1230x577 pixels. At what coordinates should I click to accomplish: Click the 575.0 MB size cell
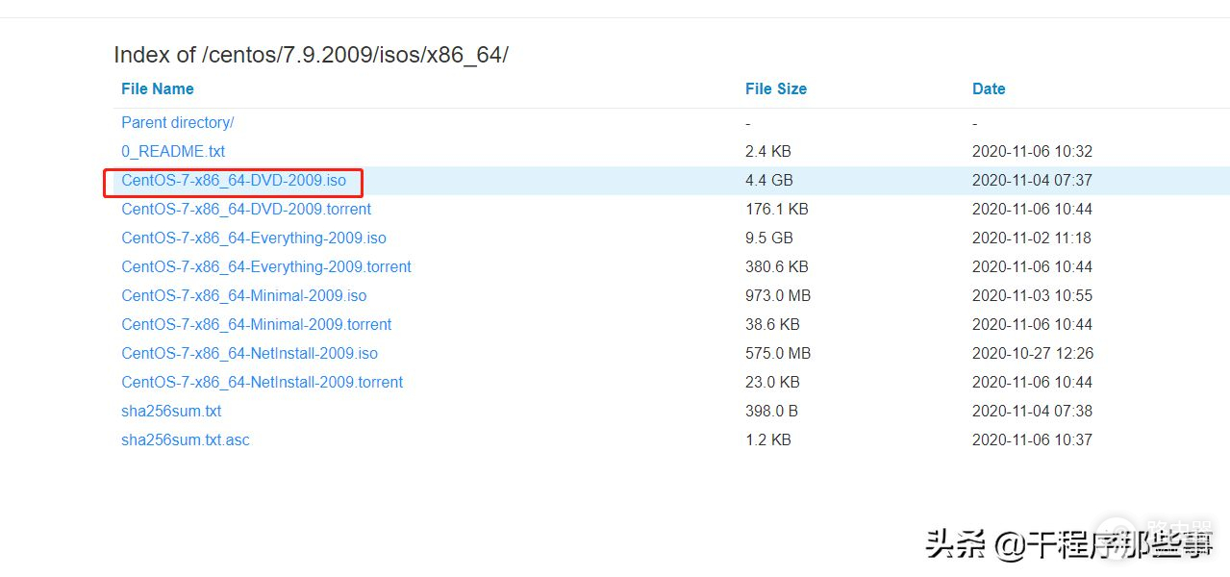[778, 353]
